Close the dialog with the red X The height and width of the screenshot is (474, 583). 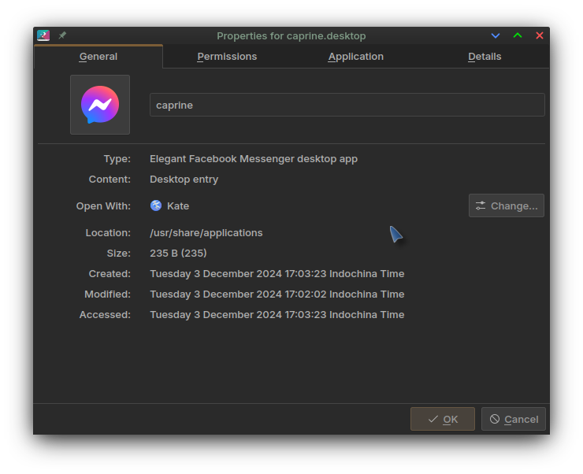539,35
